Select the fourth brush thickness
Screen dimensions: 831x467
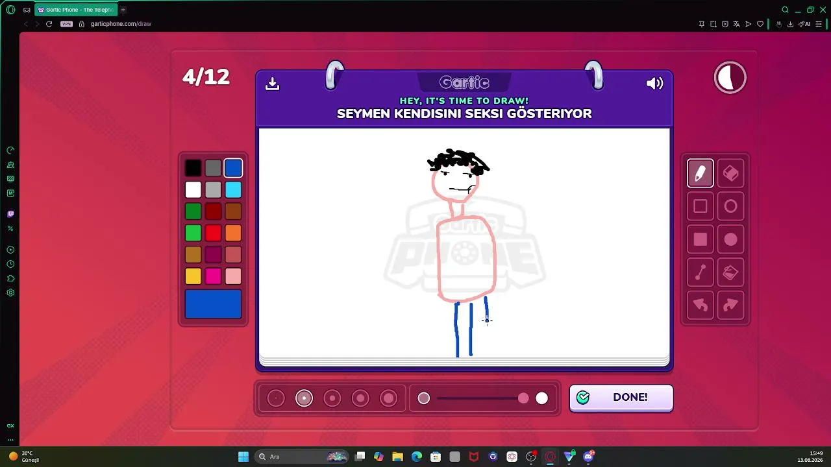[x=360, y=398]
